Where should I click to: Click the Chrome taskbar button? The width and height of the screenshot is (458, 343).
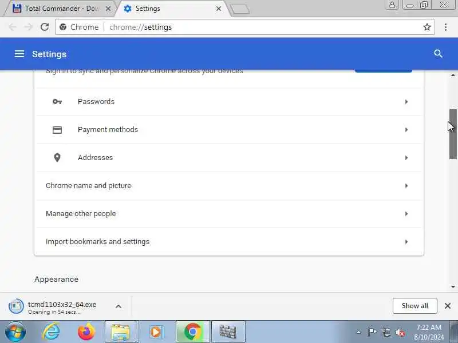[x=193, y=332]
